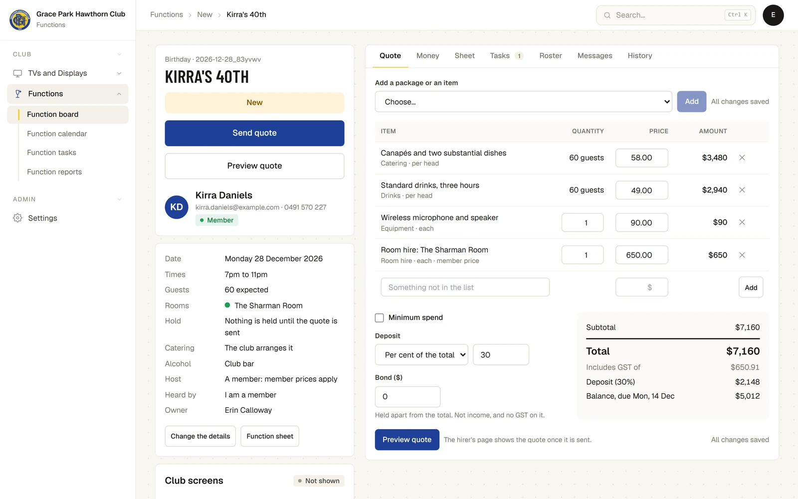Open Settings via the gear icon

pyautogui.click(x=17, y=218)
